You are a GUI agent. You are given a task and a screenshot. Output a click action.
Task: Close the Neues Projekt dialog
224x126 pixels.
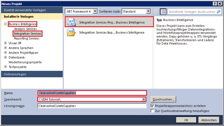point(220,4)
